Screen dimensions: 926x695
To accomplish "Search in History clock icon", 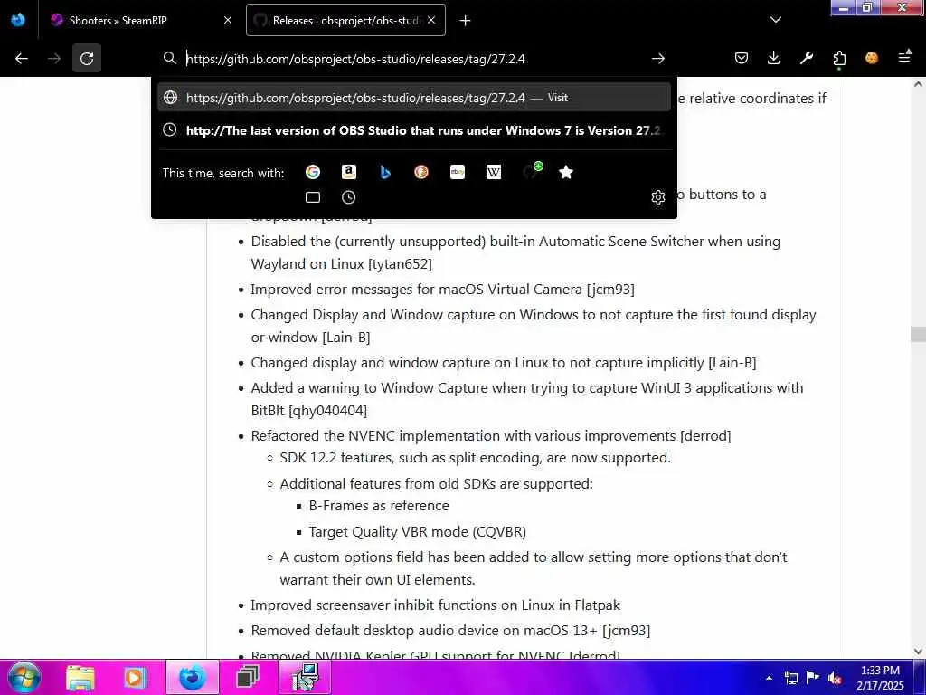I will tap(349, 197).
